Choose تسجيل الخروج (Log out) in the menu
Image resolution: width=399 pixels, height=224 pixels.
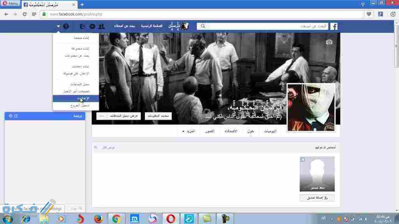click(x=80, y=105)
